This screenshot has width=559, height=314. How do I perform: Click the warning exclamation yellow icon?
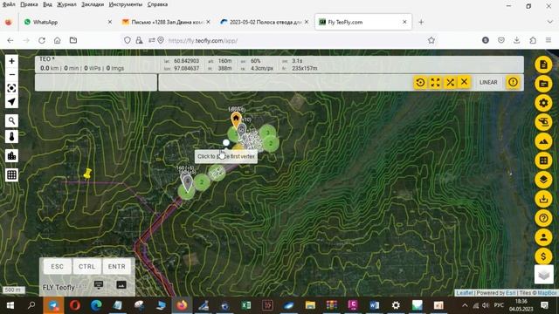point(513,83)
